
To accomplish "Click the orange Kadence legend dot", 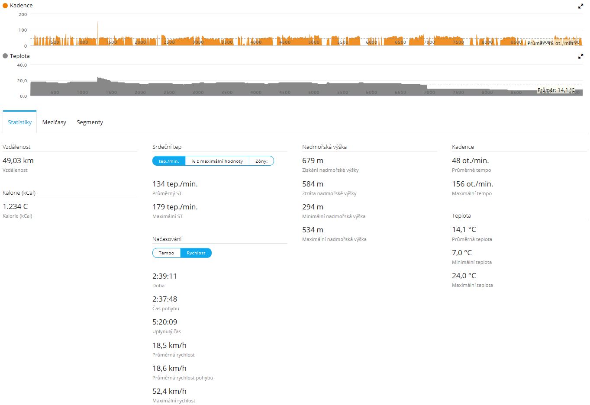I will point(5,6).
